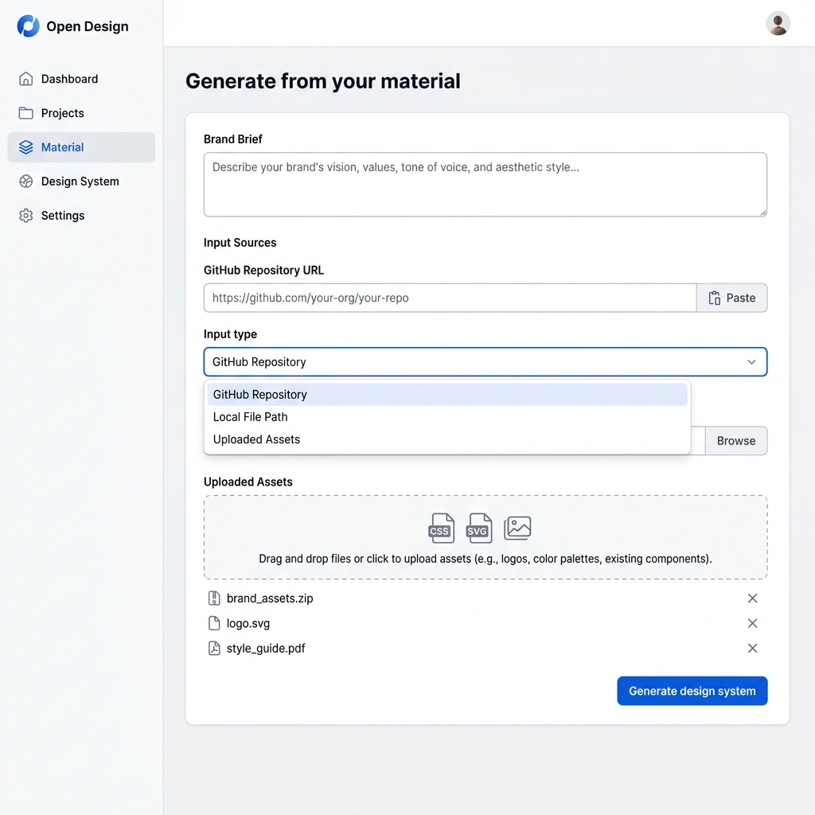Open the user profile avatar
This screenshot has height=815, width=815.
pos(778,23)
